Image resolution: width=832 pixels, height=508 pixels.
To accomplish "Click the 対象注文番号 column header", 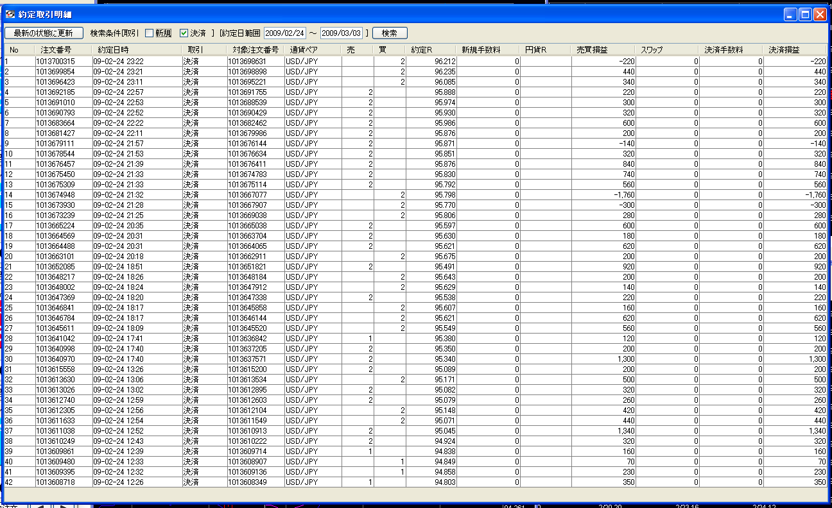I will 255,49.
